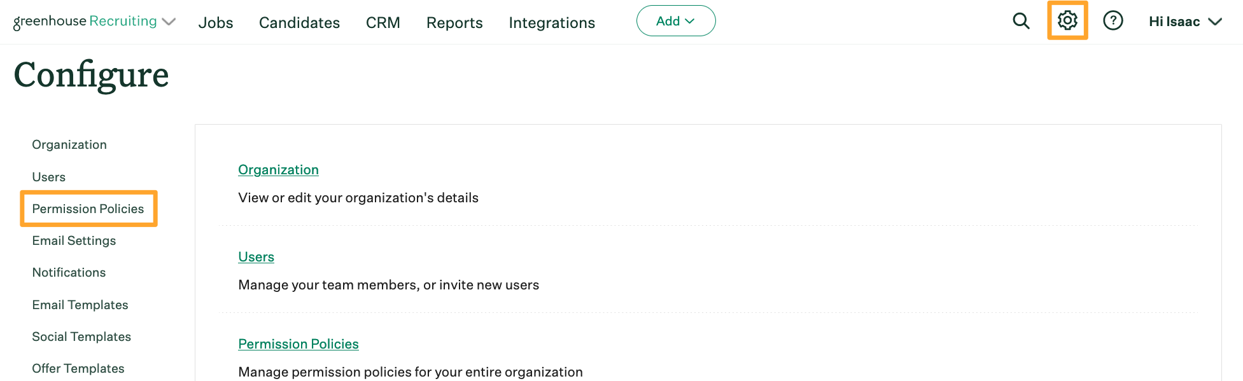Viewport: 1243px width, 381px height.
Task: Go to the Jobs menu
Action: (x=216, y=23)
